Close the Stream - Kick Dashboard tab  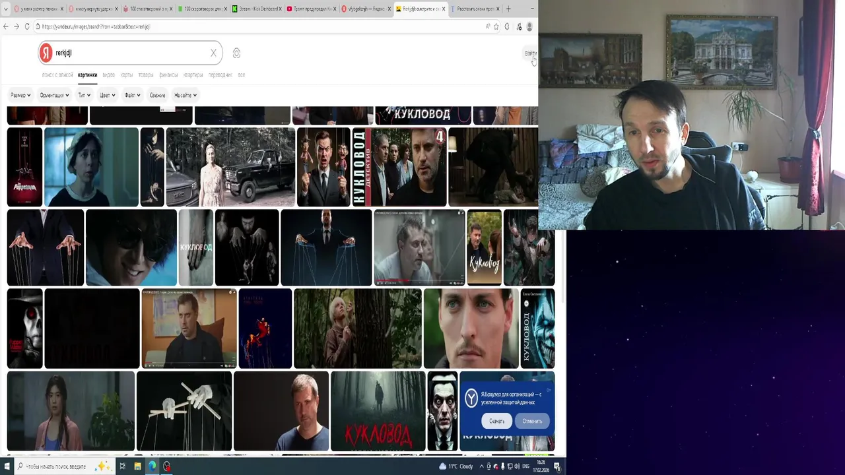[280, 9]
